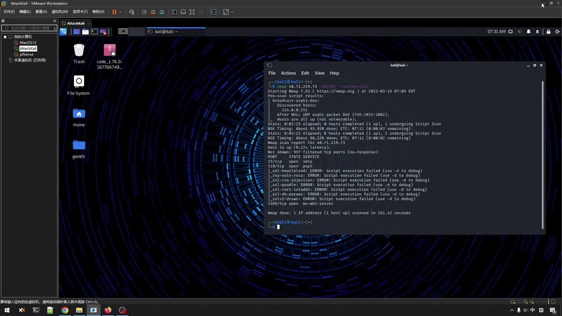Select the Home folder desktop icon
The image size is (562, 316).
click(79, 117)
